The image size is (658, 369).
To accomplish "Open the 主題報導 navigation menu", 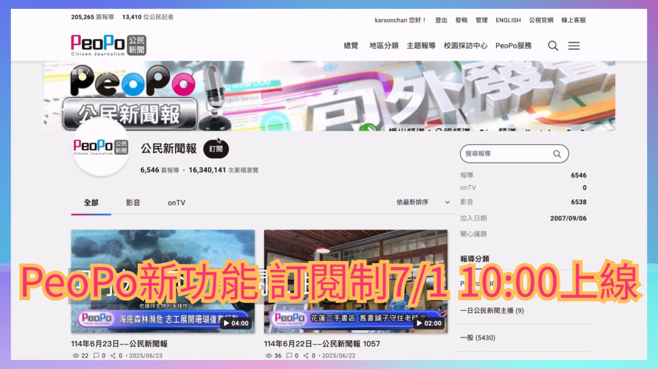I will click(x=421, y=46).
